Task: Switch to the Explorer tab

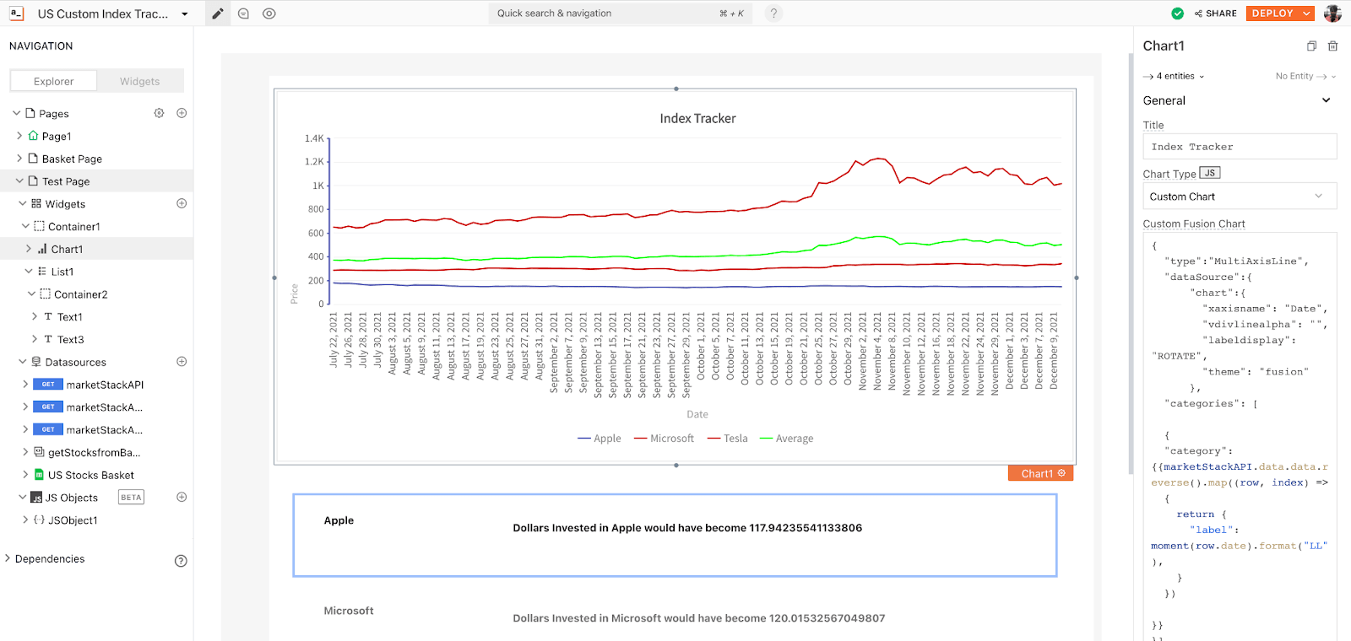Action: 54,81
